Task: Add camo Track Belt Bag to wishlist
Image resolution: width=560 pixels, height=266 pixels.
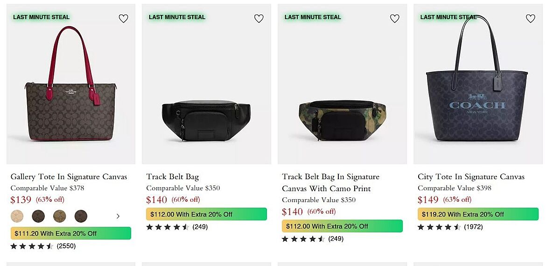Action: point(395,19)
